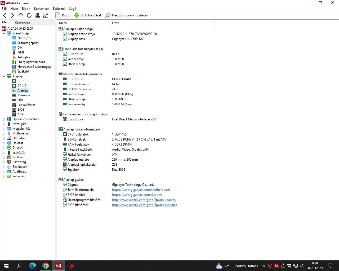Image resolution: width=339 pixels, height=271 pixels.
Task: Open the notification center icon
Action: [x=330, y=266]
